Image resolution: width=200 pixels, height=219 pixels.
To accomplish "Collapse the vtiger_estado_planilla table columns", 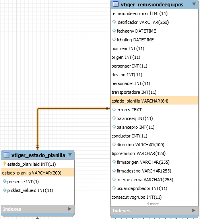I will (70, 155).
